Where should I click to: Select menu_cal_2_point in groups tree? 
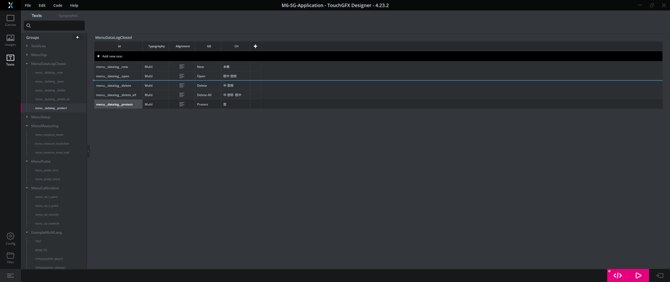tap(46, 206)
